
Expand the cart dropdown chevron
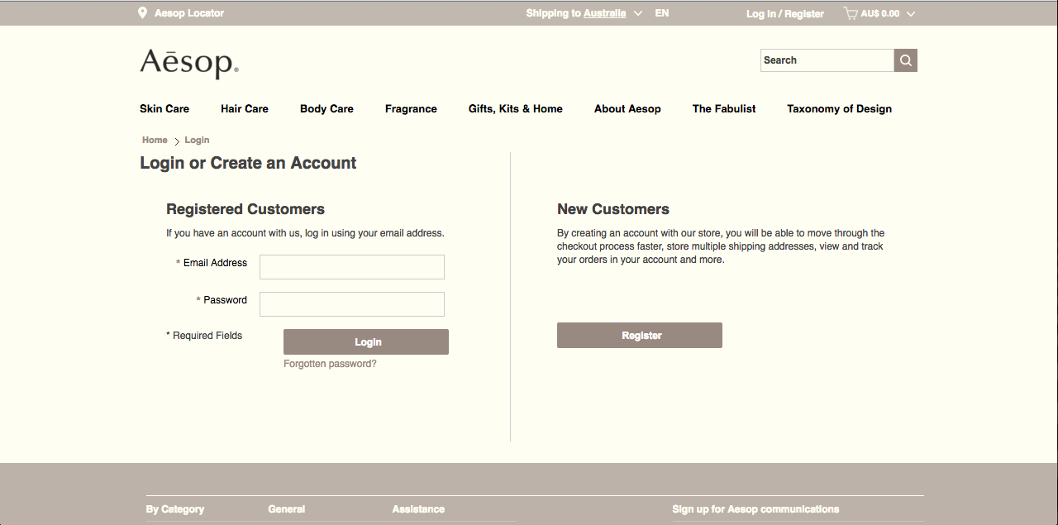(x=911, y=14)
